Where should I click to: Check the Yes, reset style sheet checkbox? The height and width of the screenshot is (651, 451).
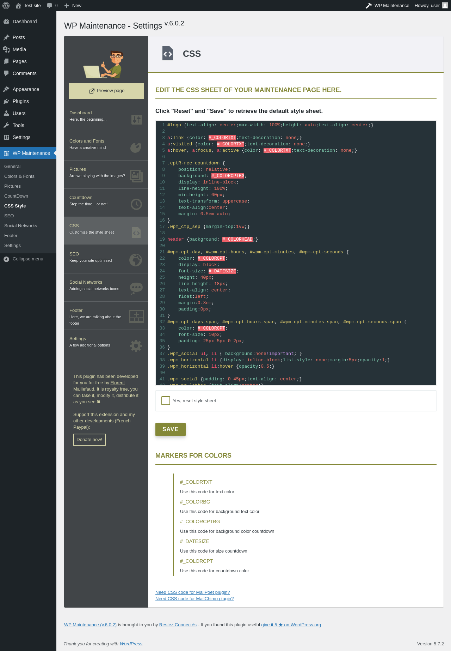(166, 400)
